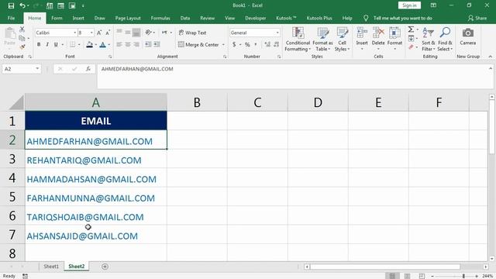Click the Save icon in the title bar

click(11, 5)
